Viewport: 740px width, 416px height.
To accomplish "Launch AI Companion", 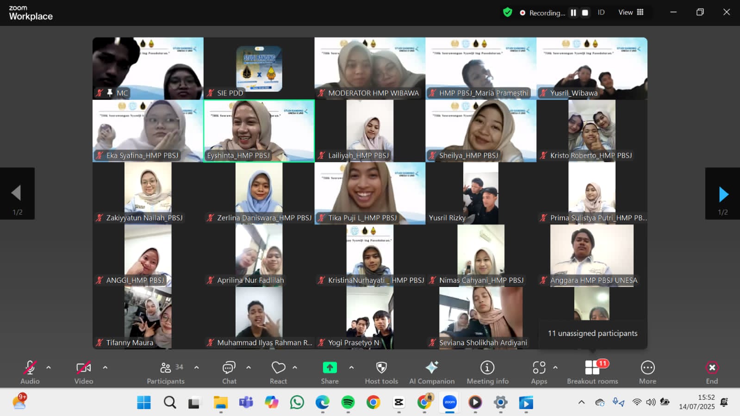I will coord(432,372).
